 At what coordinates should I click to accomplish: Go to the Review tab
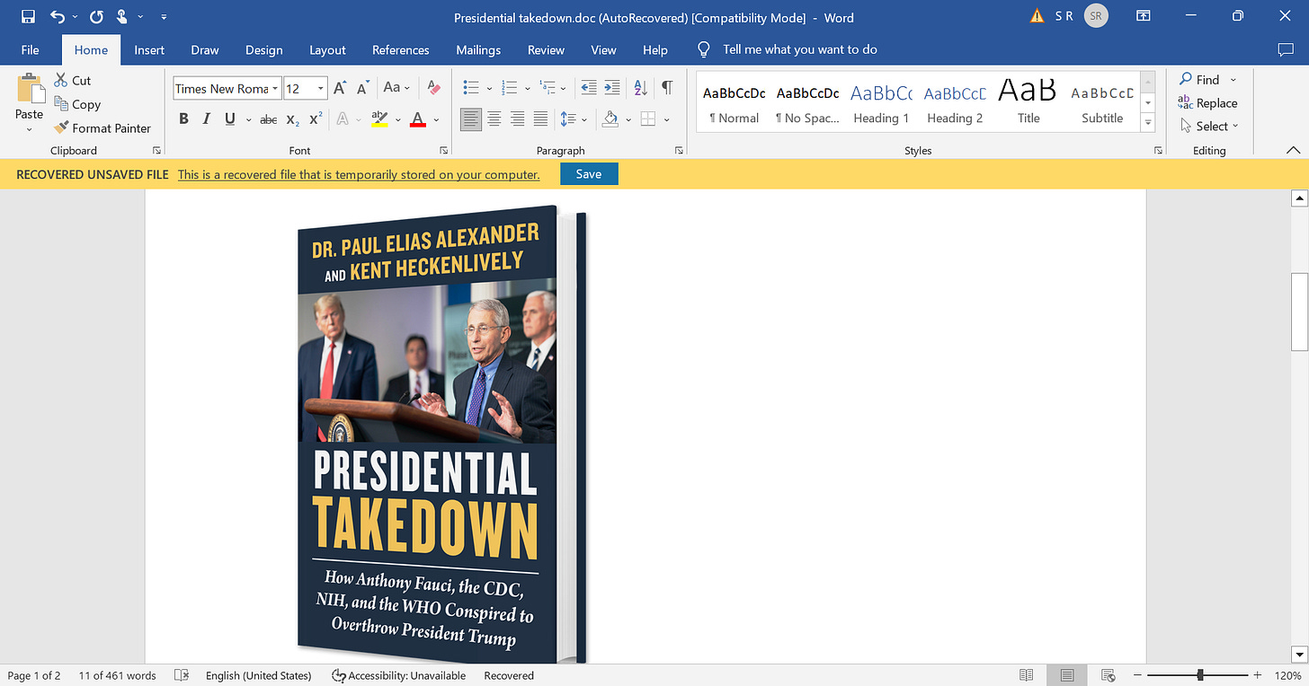(x=548, y=50)
